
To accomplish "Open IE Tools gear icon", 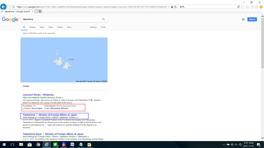I will (x=256, y=7).
